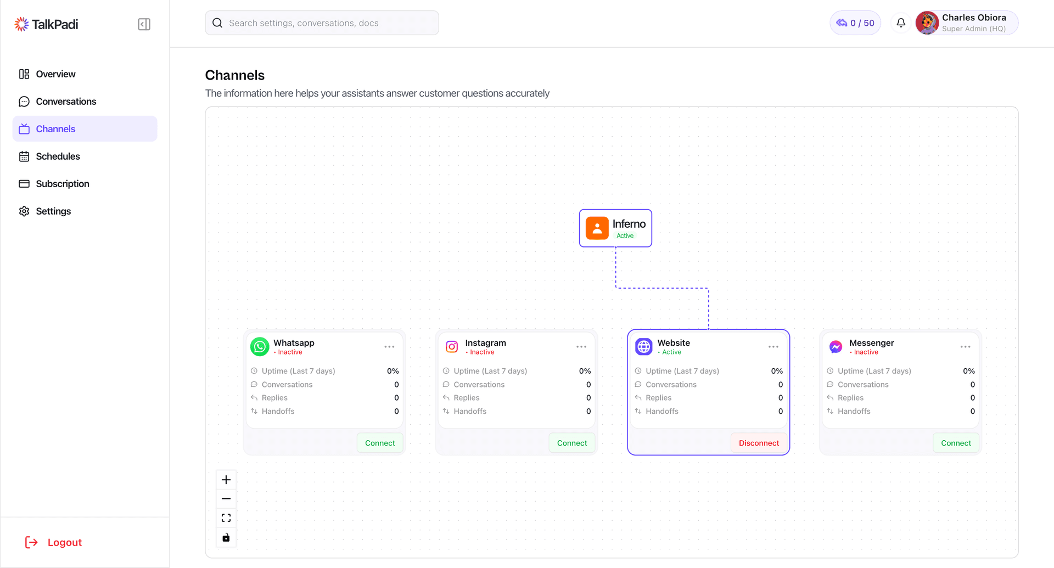The image size is (1054, 568).
Task: Connect the Instagram channel
Action: (x=572, y=443)
